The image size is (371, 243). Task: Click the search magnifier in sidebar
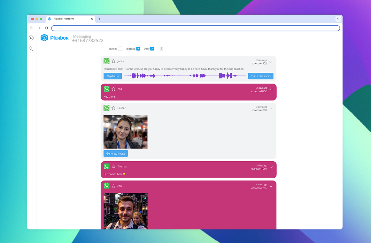tap(31, 49)
